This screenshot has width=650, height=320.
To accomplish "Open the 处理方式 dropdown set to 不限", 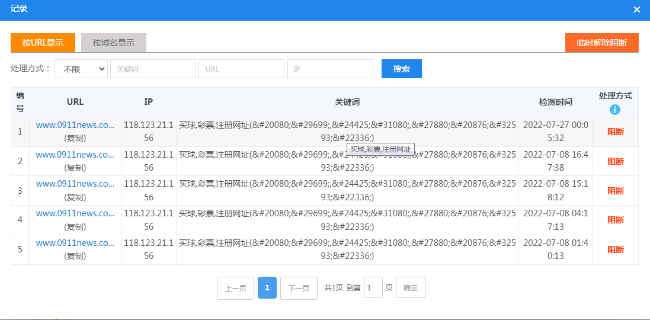I will pos(81,69).
